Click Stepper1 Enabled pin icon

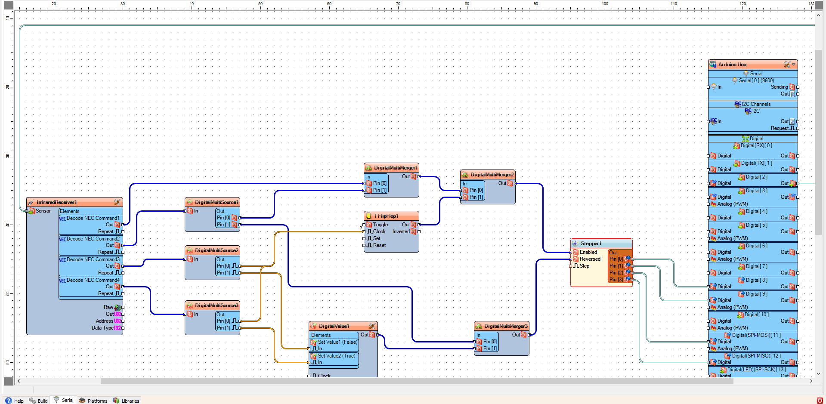pos(575,252)
